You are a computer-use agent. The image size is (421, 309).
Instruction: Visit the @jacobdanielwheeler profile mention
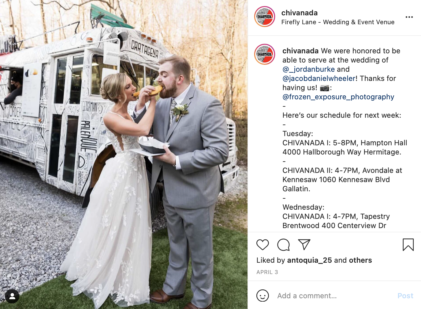coord(319,78)
